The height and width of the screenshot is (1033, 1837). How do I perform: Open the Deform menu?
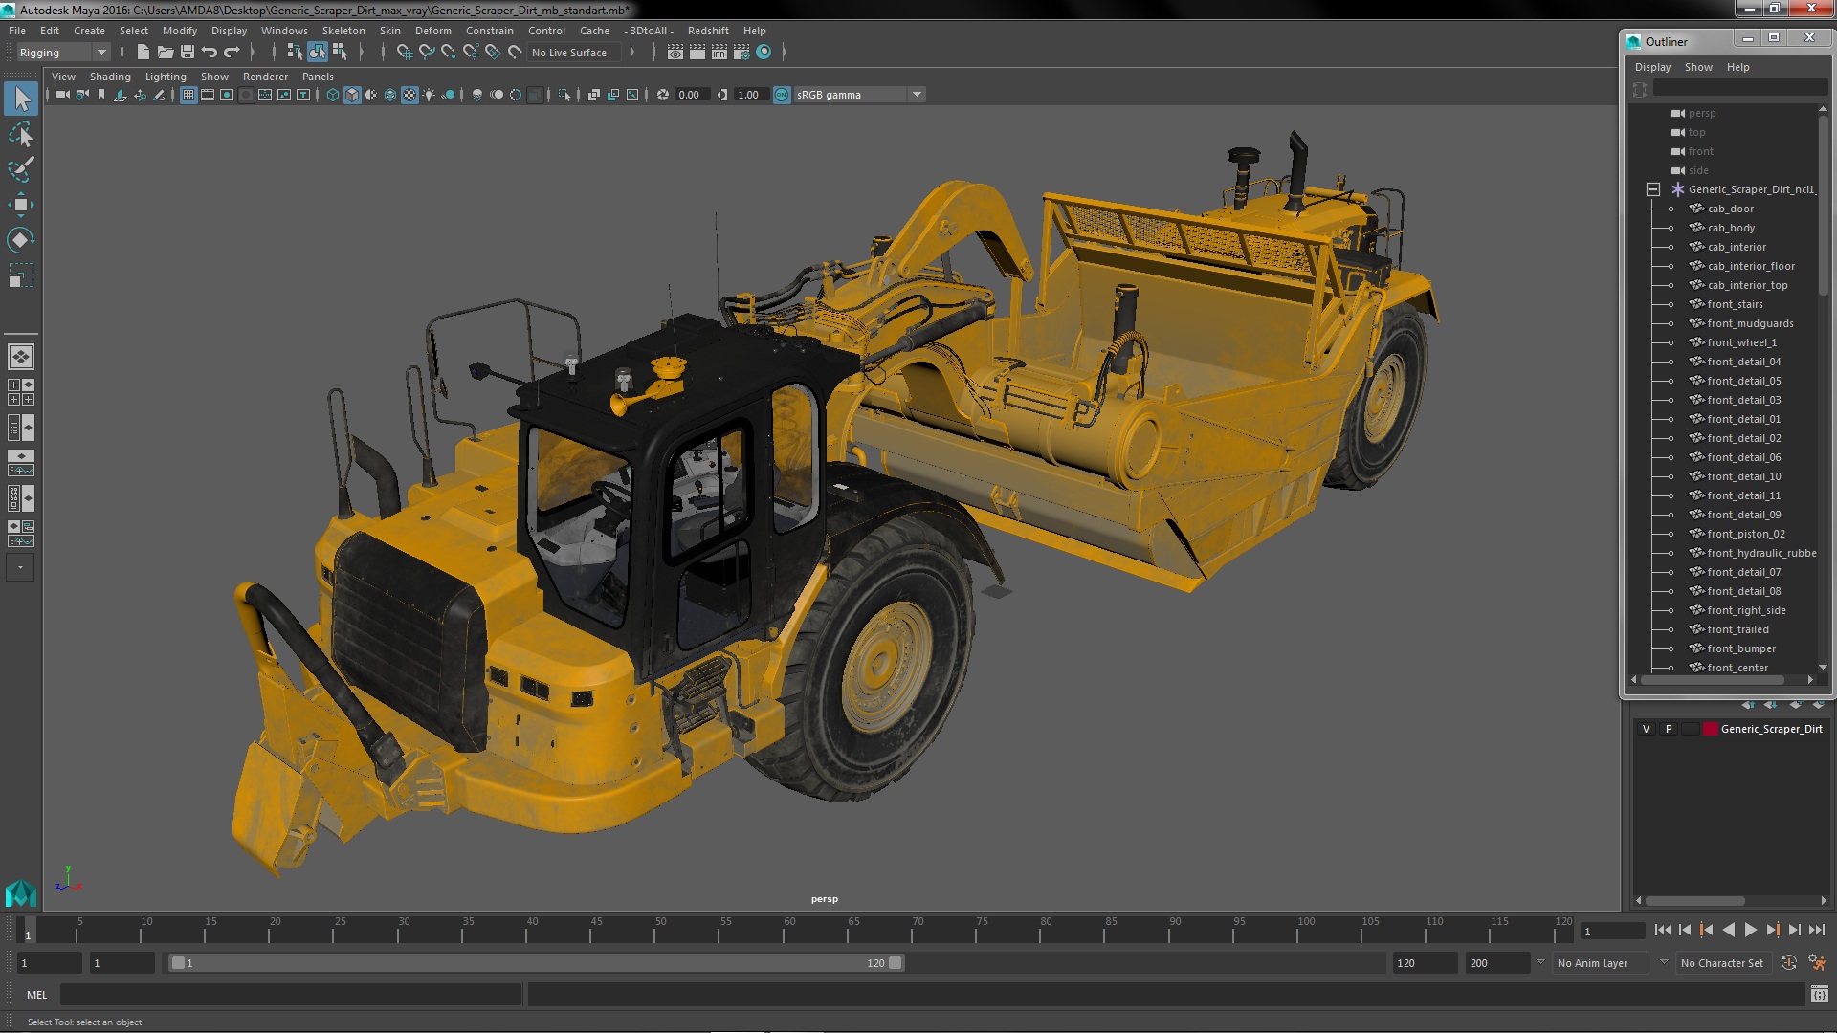point(432,31)
